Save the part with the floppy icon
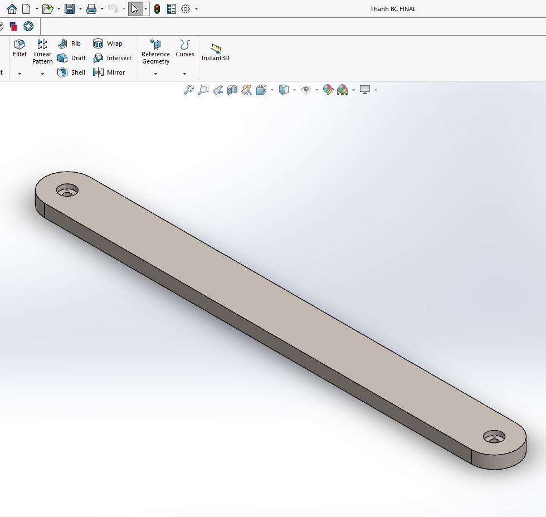This screenshot has height=517, width=546. [x=70, y=9]
